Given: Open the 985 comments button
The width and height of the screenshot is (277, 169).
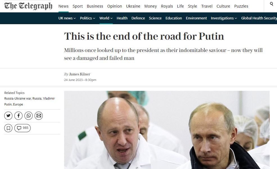Looking at the screenshot, I should click(22, 128).
